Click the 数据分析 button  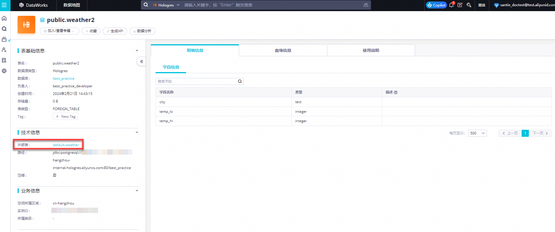click(x=142, y=31)
